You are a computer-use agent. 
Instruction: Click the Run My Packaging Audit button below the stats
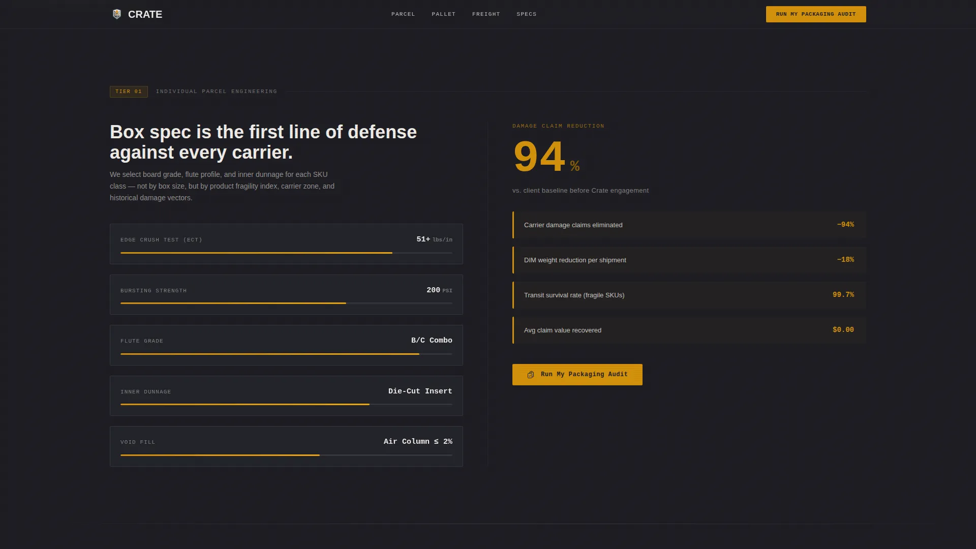pos(577,375)
